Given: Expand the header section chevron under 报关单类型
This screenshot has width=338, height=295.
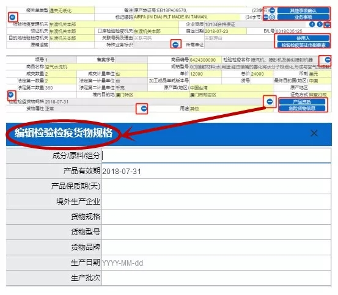Looking at the screenshot, I should (12, 17).
